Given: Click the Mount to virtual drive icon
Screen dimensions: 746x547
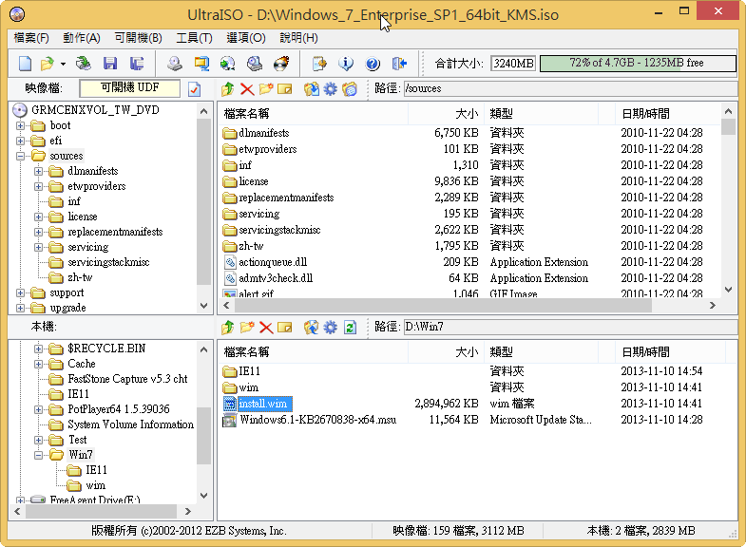Looking at the screenshot, I should 255,64.
